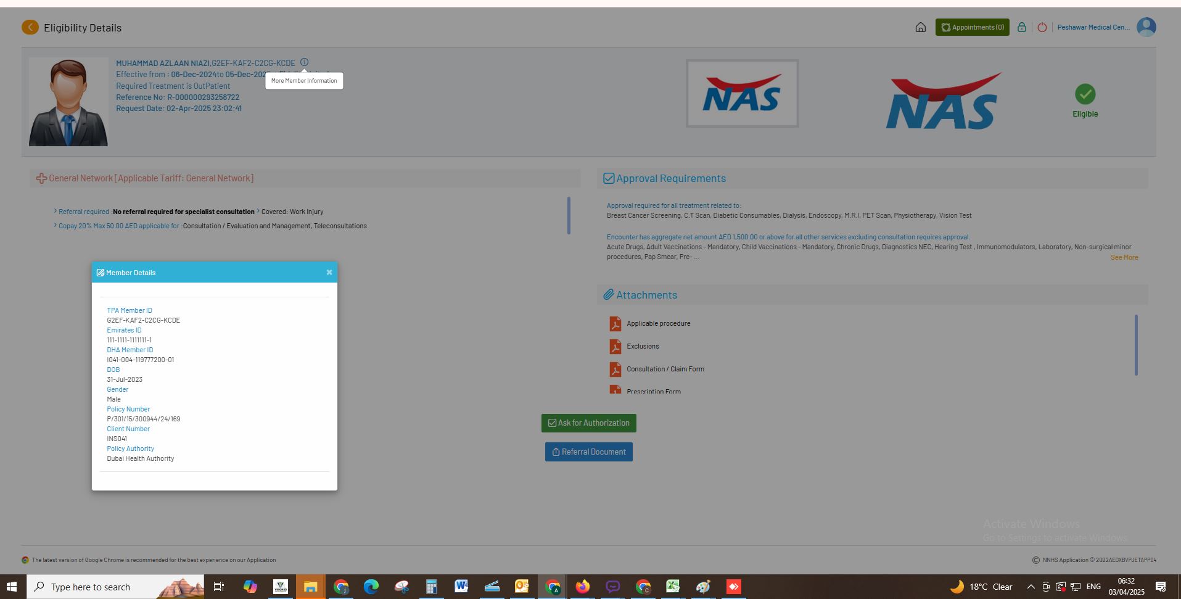Open Microsoft Word from the taskbar

coord(461,587)
